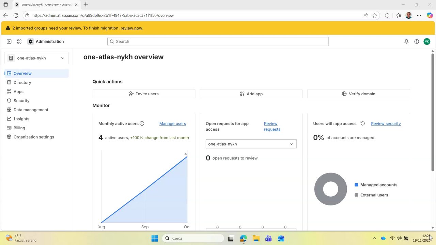This screenshot has height=245, width=436.
Task: Open the Windows Start menu
Action: (x=155, y=238)
